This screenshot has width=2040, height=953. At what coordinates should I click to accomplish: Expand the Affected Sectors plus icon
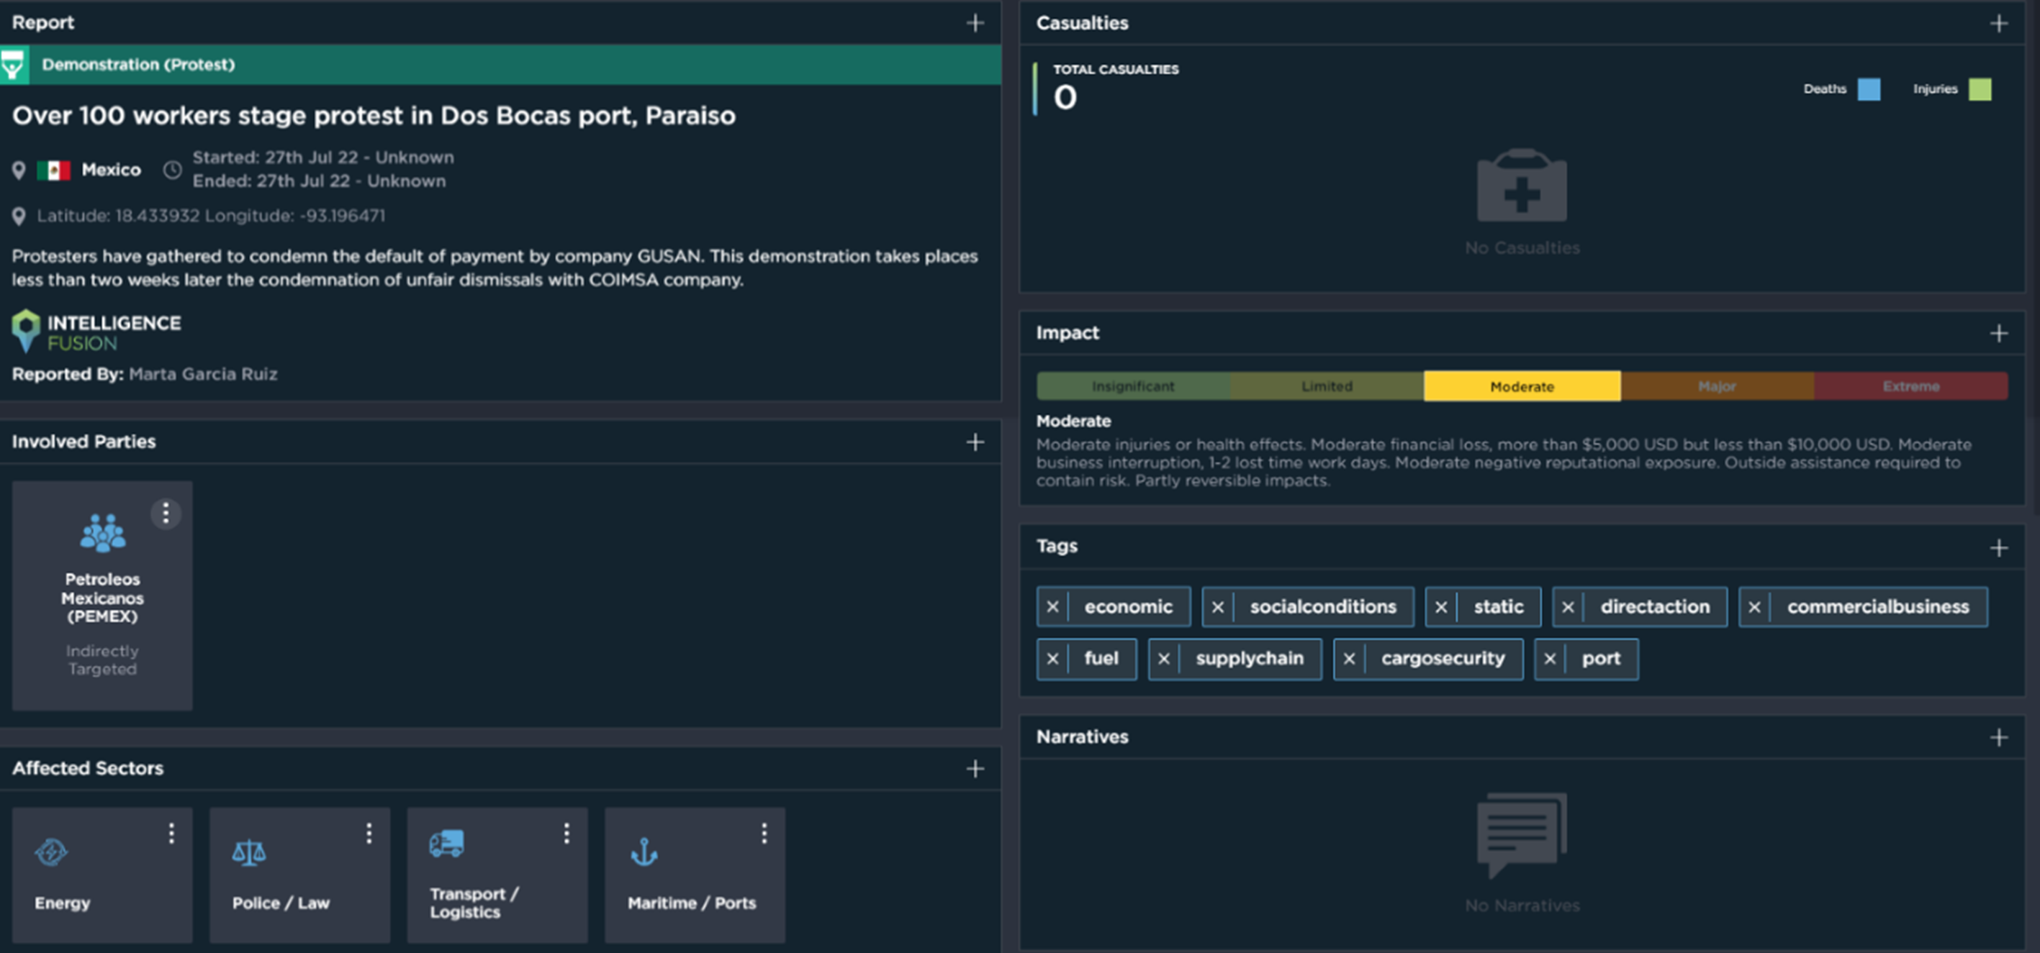(x=975, y=769)
